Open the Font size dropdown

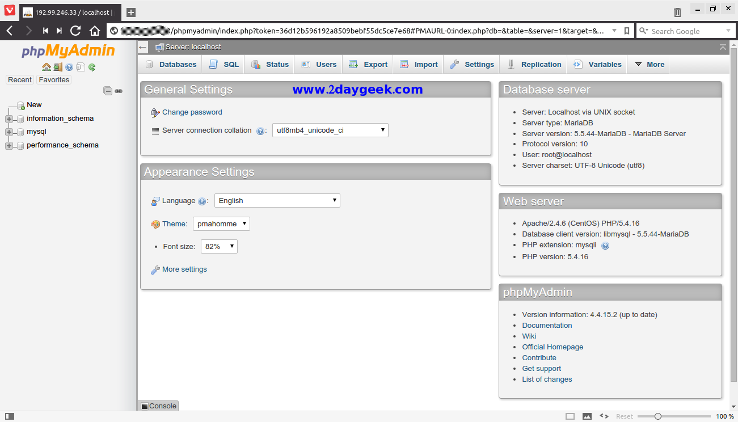click(x=219, y=247)
